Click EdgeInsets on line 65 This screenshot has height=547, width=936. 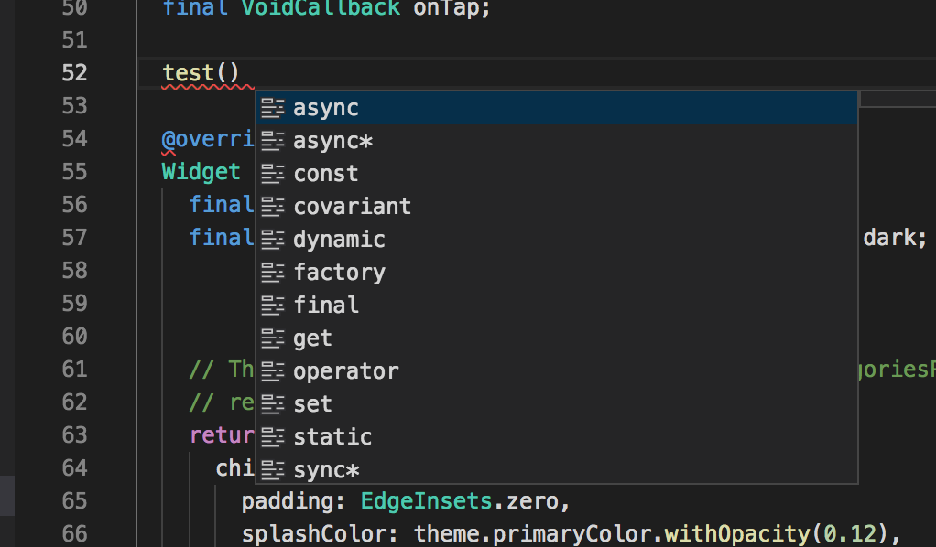click(x=427, y=501)
